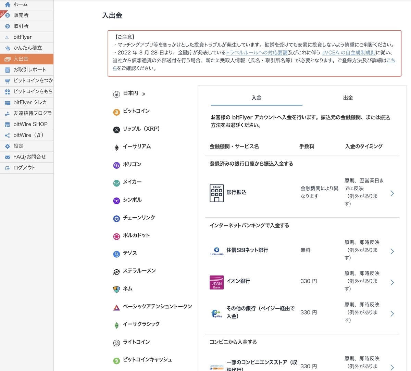The height and width of the screenshot is (371, 411).
Task: Click the Pay-easy logo
Action: tap(216, 314)
